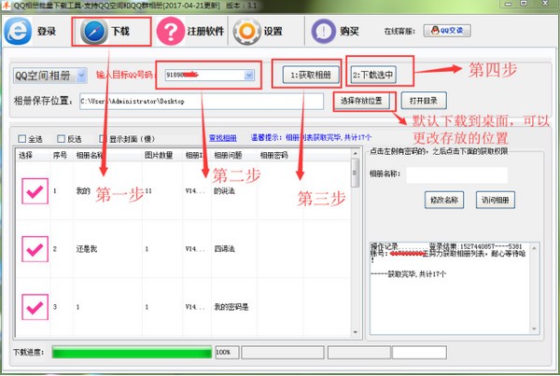The image size is (560, 376).
Task: Uncheck the checkbox for album row 1
Action: (35, 191)
